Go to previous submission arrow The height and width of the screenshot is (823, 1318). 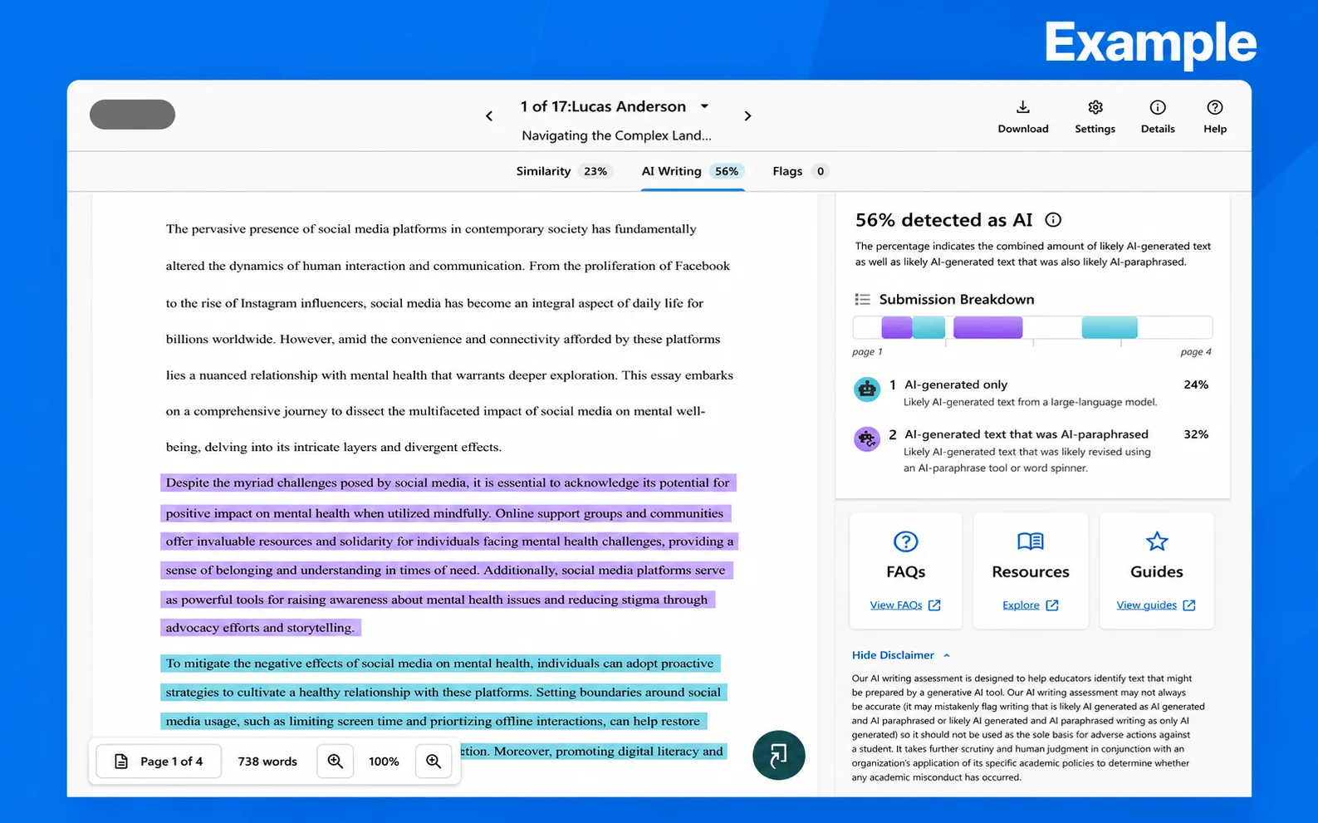(489, 116)
